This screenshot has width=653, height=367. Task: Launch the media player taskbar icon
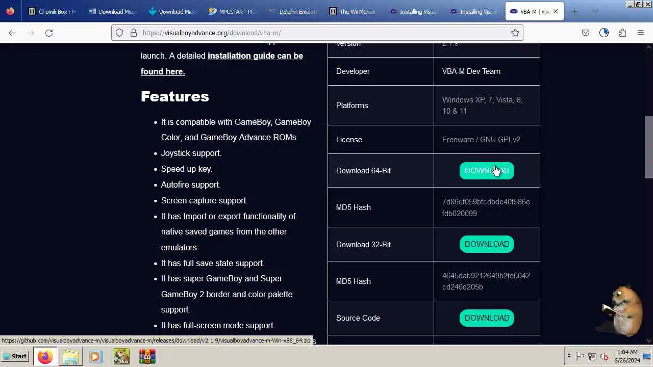point(95,356)
